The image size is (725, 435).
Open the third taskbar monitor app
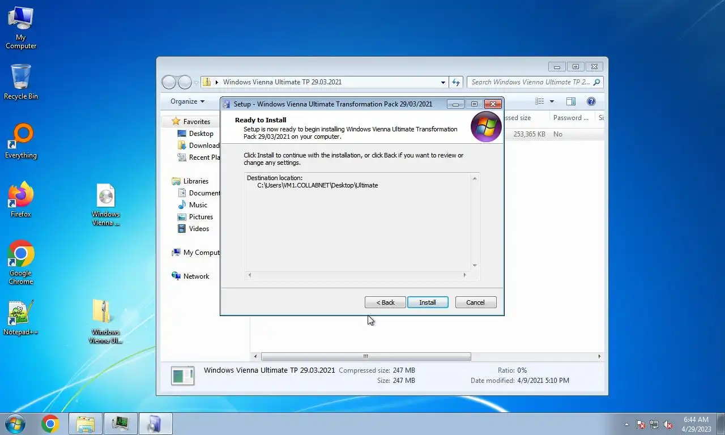coord(120,424)
